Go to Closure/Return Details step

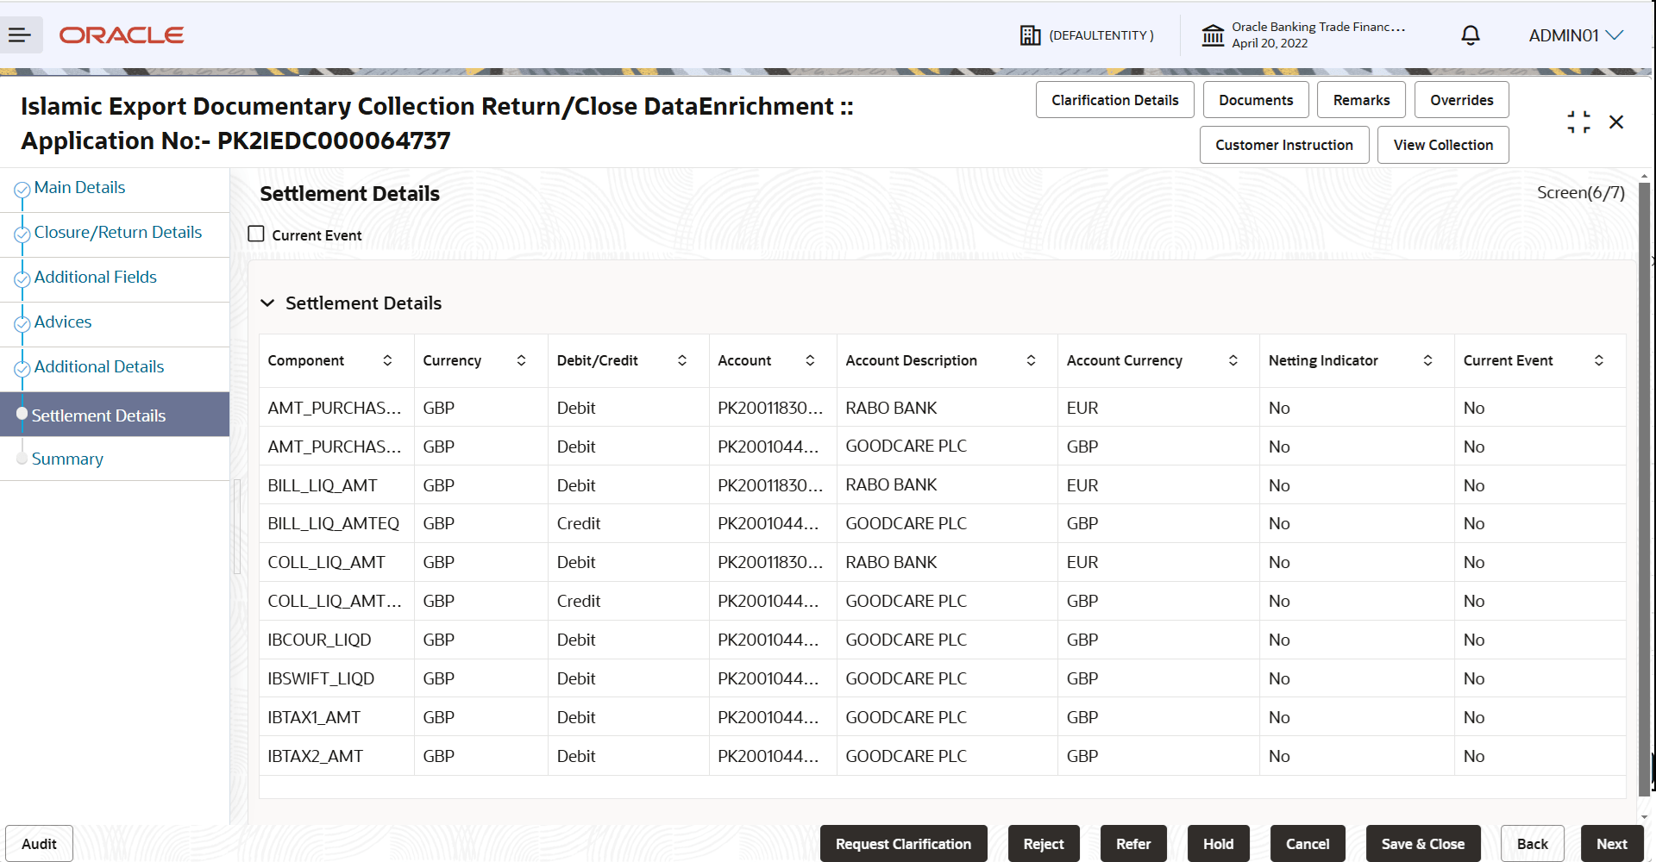(x=118, y=232)
